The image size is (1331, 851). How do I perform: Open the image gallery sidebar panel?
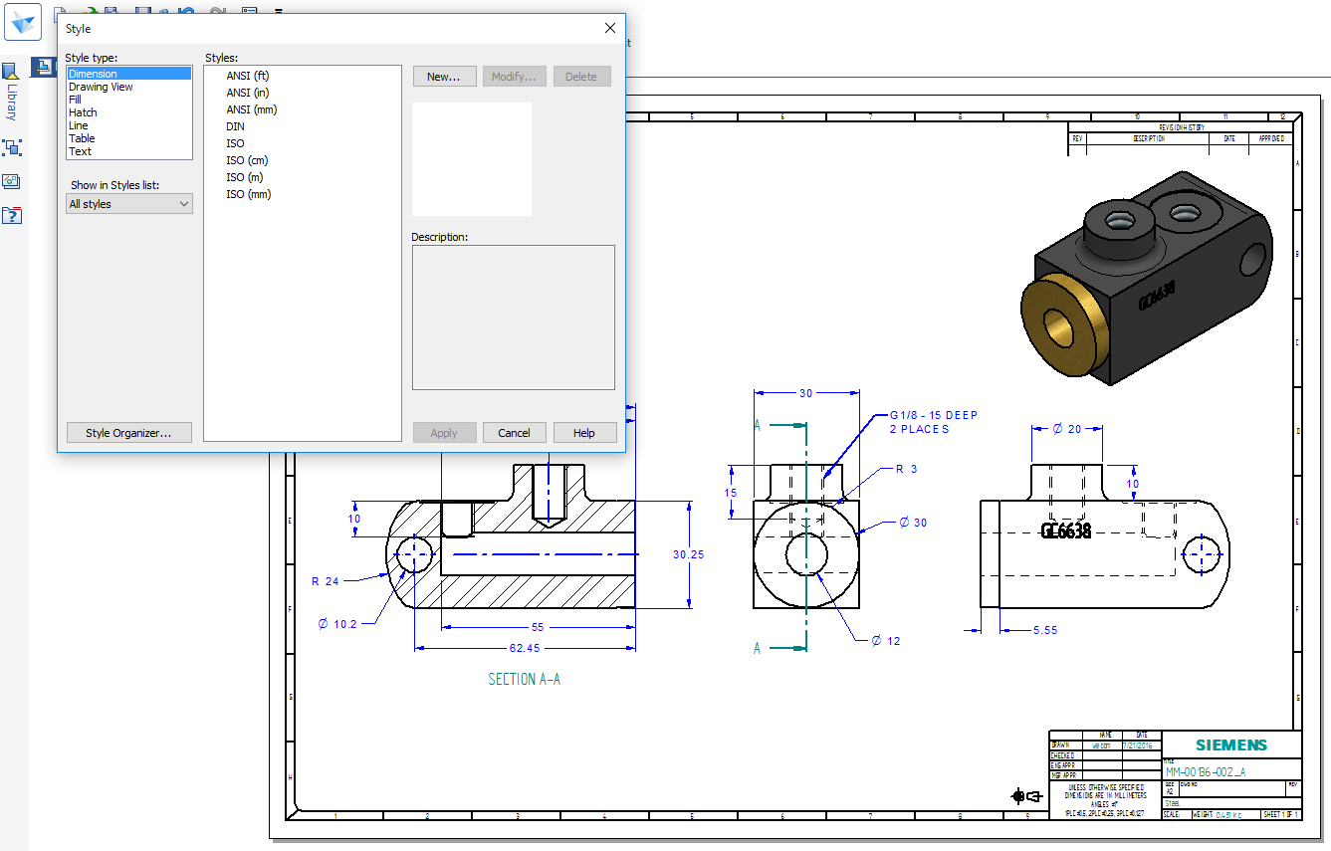12,181
